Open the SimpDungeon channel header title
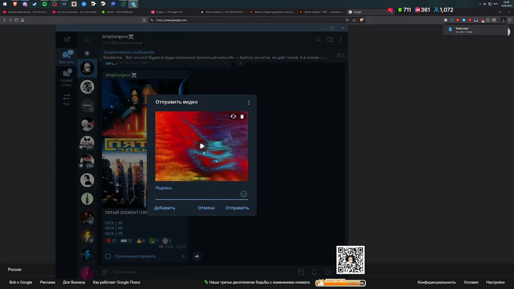 tap(118, 37)
